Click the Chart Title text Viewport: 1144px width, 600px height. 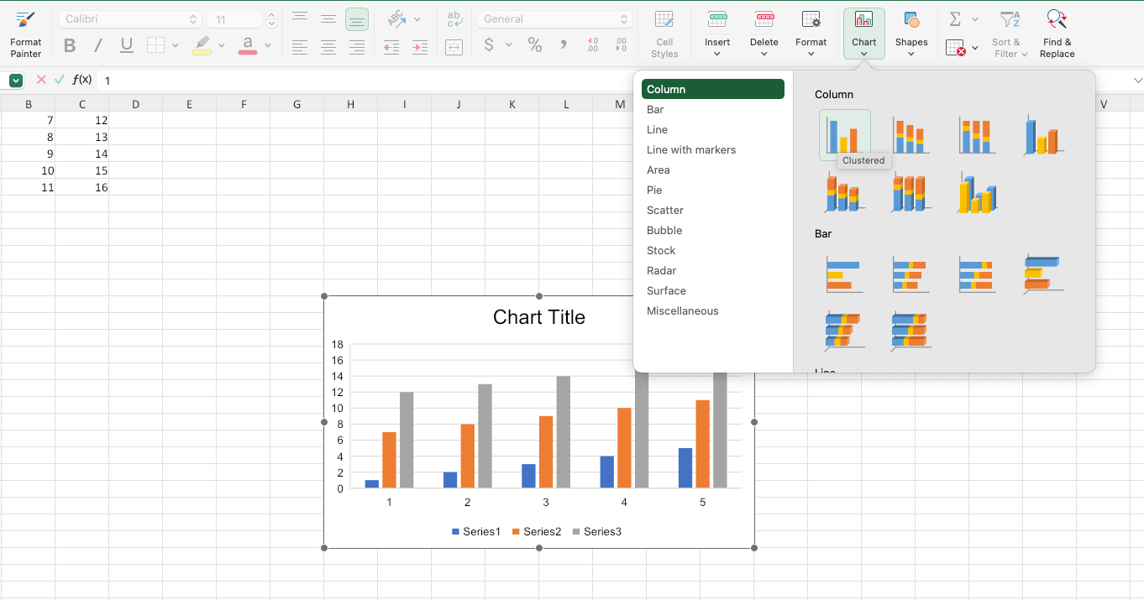539,317
